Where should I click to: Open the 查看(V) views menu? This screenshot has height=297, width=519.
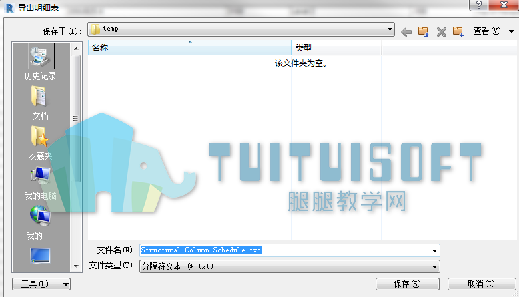point(486,31)
